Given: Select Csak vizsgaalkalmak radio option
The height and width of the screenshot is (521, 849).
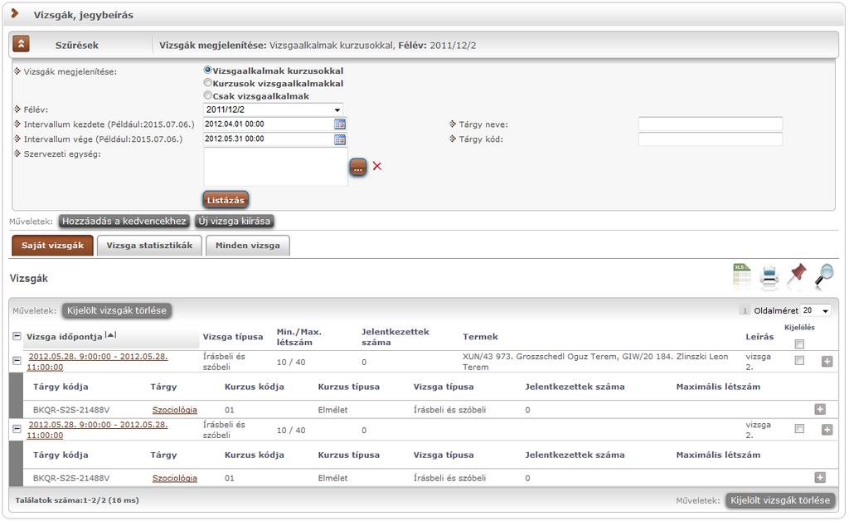Looking at the screenshot, I should pos(207,95).
